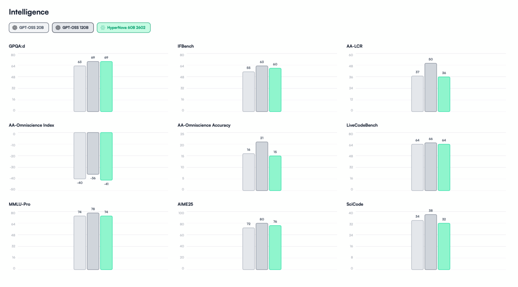Click the green 32 bar in SciCode chart
The height and width of the screenshot is (287, 518).
pos(444,246)
